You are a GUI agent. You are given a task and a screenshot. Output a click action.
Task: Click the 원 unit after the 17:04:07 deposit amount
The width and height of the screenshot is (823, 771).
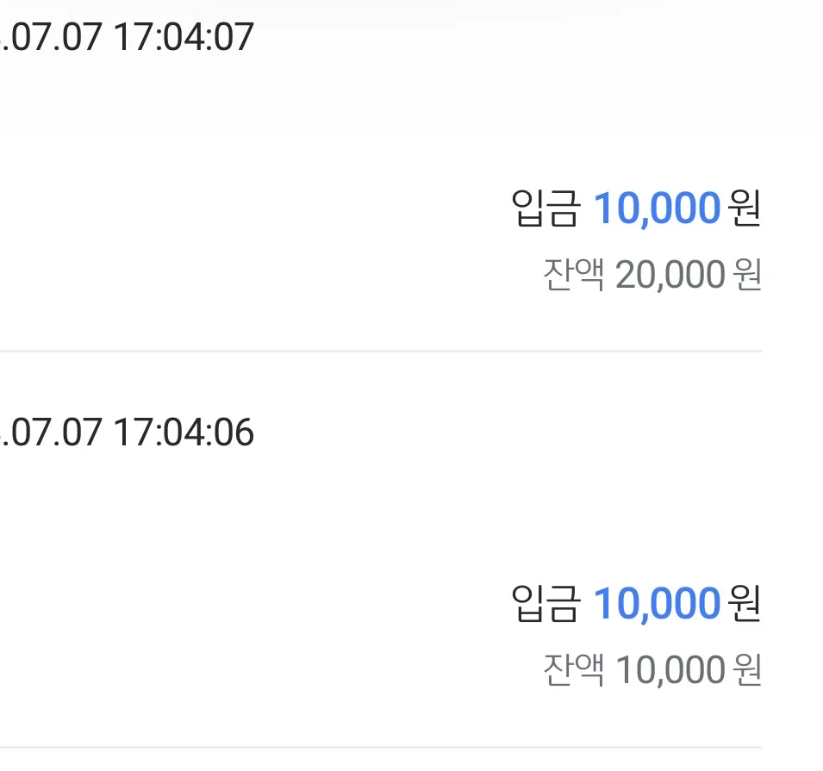coord(745,208)
